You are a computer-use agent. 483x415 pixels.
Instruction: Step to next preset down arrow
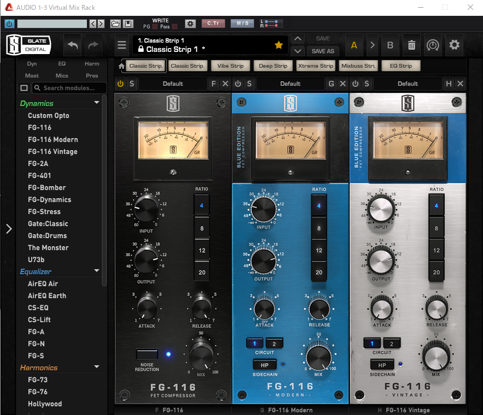[298, 51]
